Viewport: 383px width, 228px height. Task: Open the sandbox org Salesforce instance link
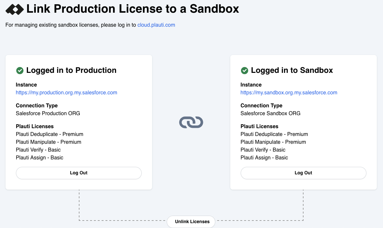289,93
